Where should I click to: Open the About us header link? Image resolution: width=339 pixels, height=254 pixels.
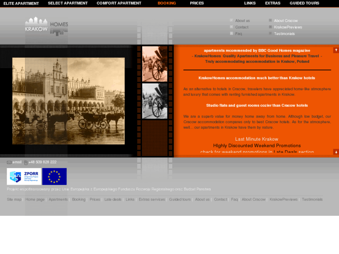[x=242, y=21]
